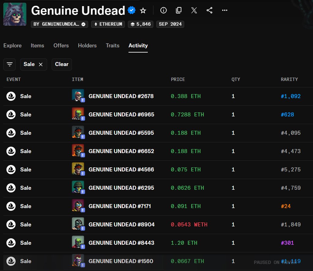Click the OpenSea sale icon for #7171
Image resolution: width=313 pixels, height=271 pixels.
pos(11,206)
